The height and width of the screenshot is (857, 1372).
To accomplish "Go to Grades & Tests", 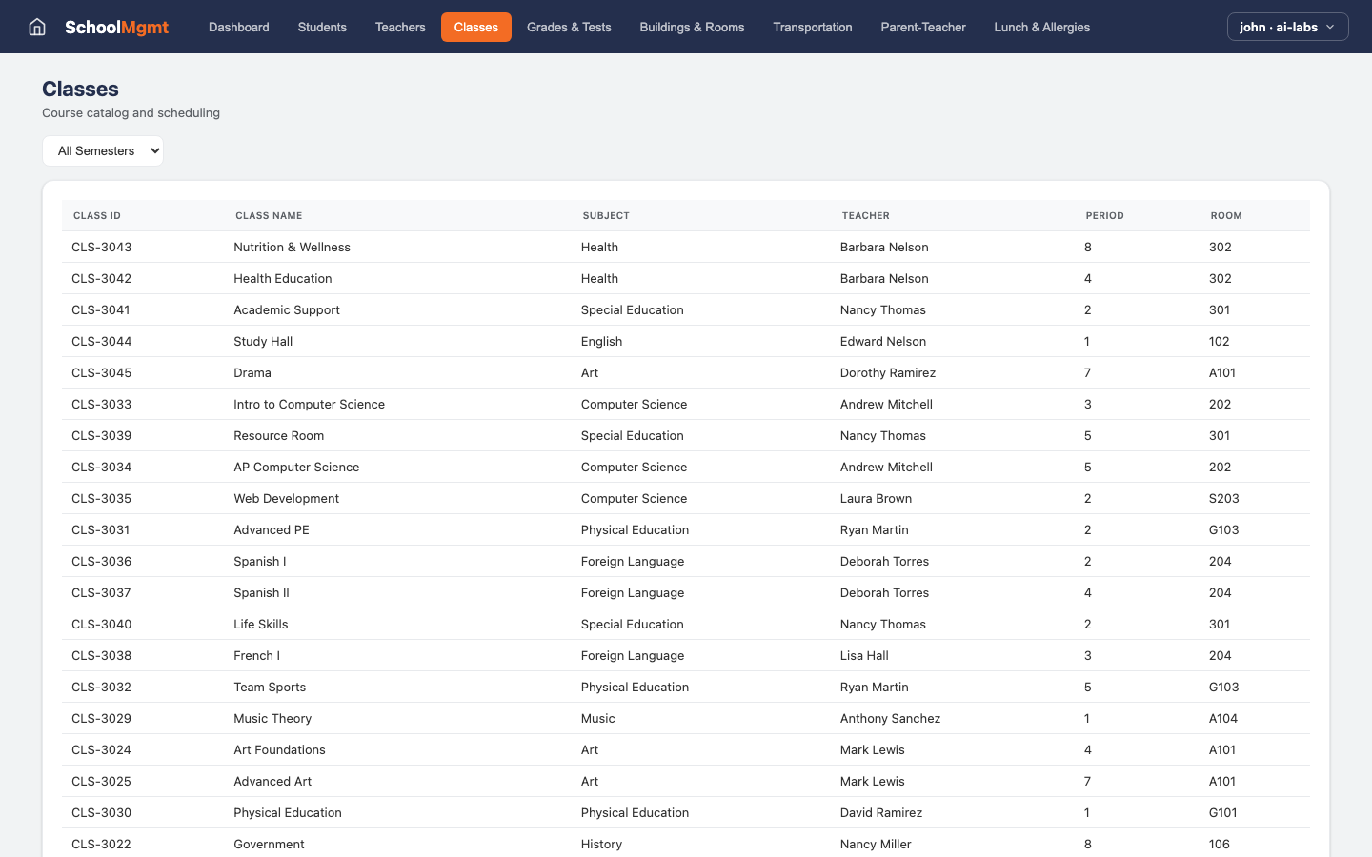I will (569, 27).
